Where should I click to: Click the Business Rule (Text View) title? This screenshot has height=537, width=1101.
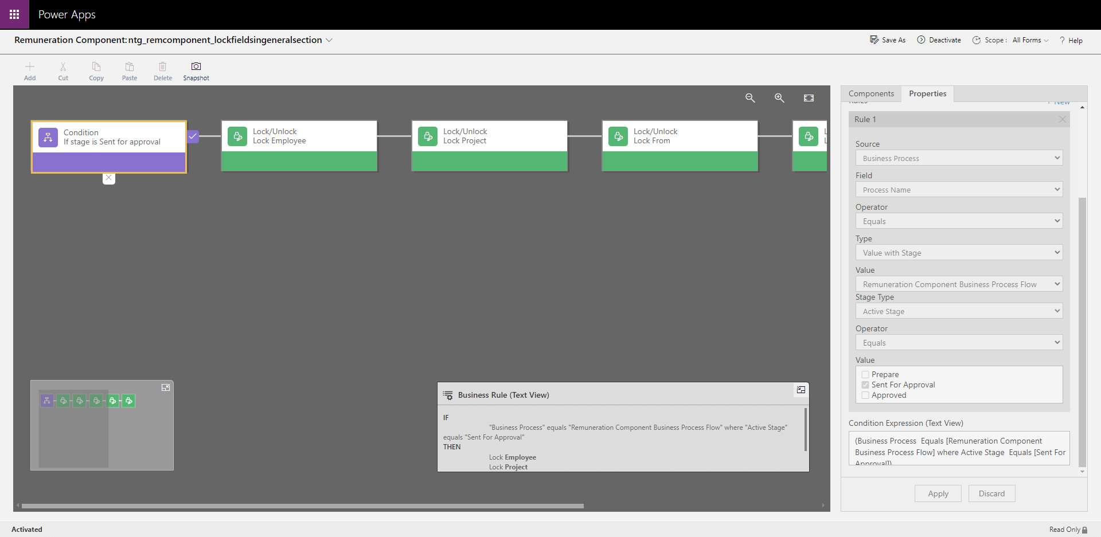[x=503, y=395]
